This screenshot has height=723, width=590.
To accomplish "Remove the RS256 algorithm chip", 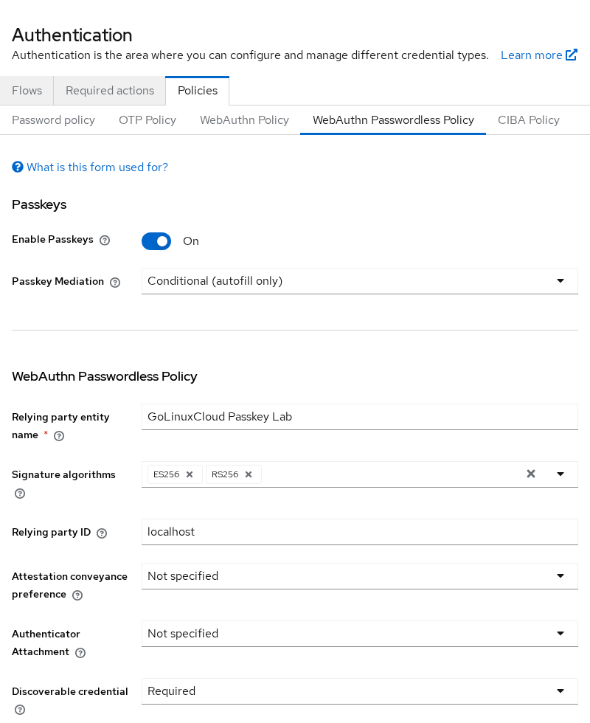I will pyautogui.click(x=249, y=474).
